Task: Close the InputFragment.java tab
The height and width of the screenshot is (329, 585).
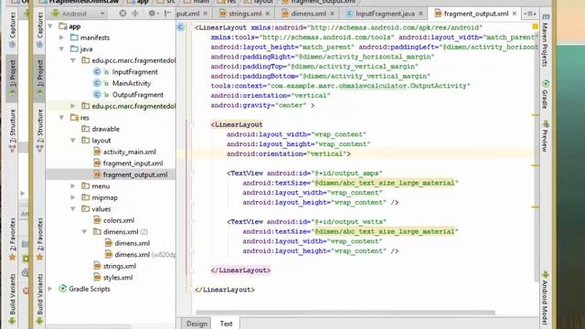Action: [x=420, y=14]
